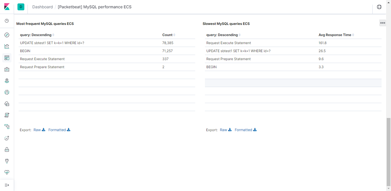Open the default space selector D
Image resolution: width=391 pixels, height=191 pixels.
pyautogui.click(x=21, y=7)
